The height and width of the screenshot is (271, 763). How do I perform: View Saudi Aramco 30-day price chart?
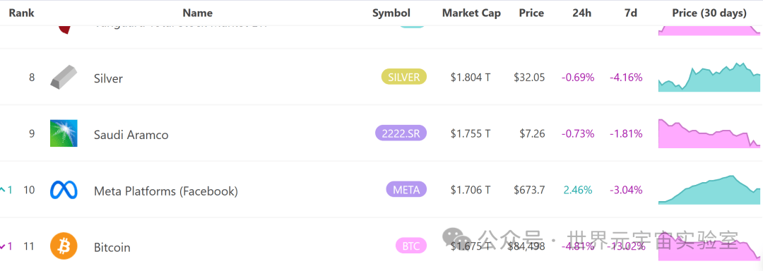tap(709, 133)
